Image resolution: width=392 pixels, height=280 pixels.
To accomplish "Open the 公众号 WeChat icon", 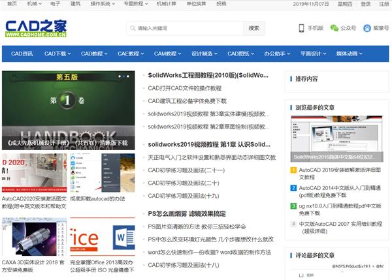I will pos(335,28).
